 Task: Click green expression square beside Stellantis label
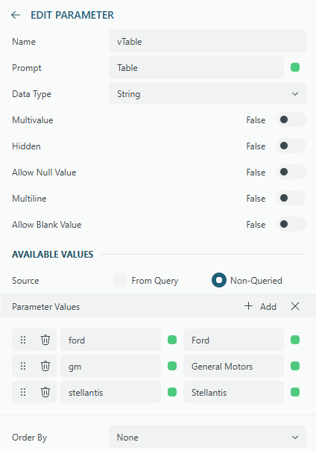295,392
